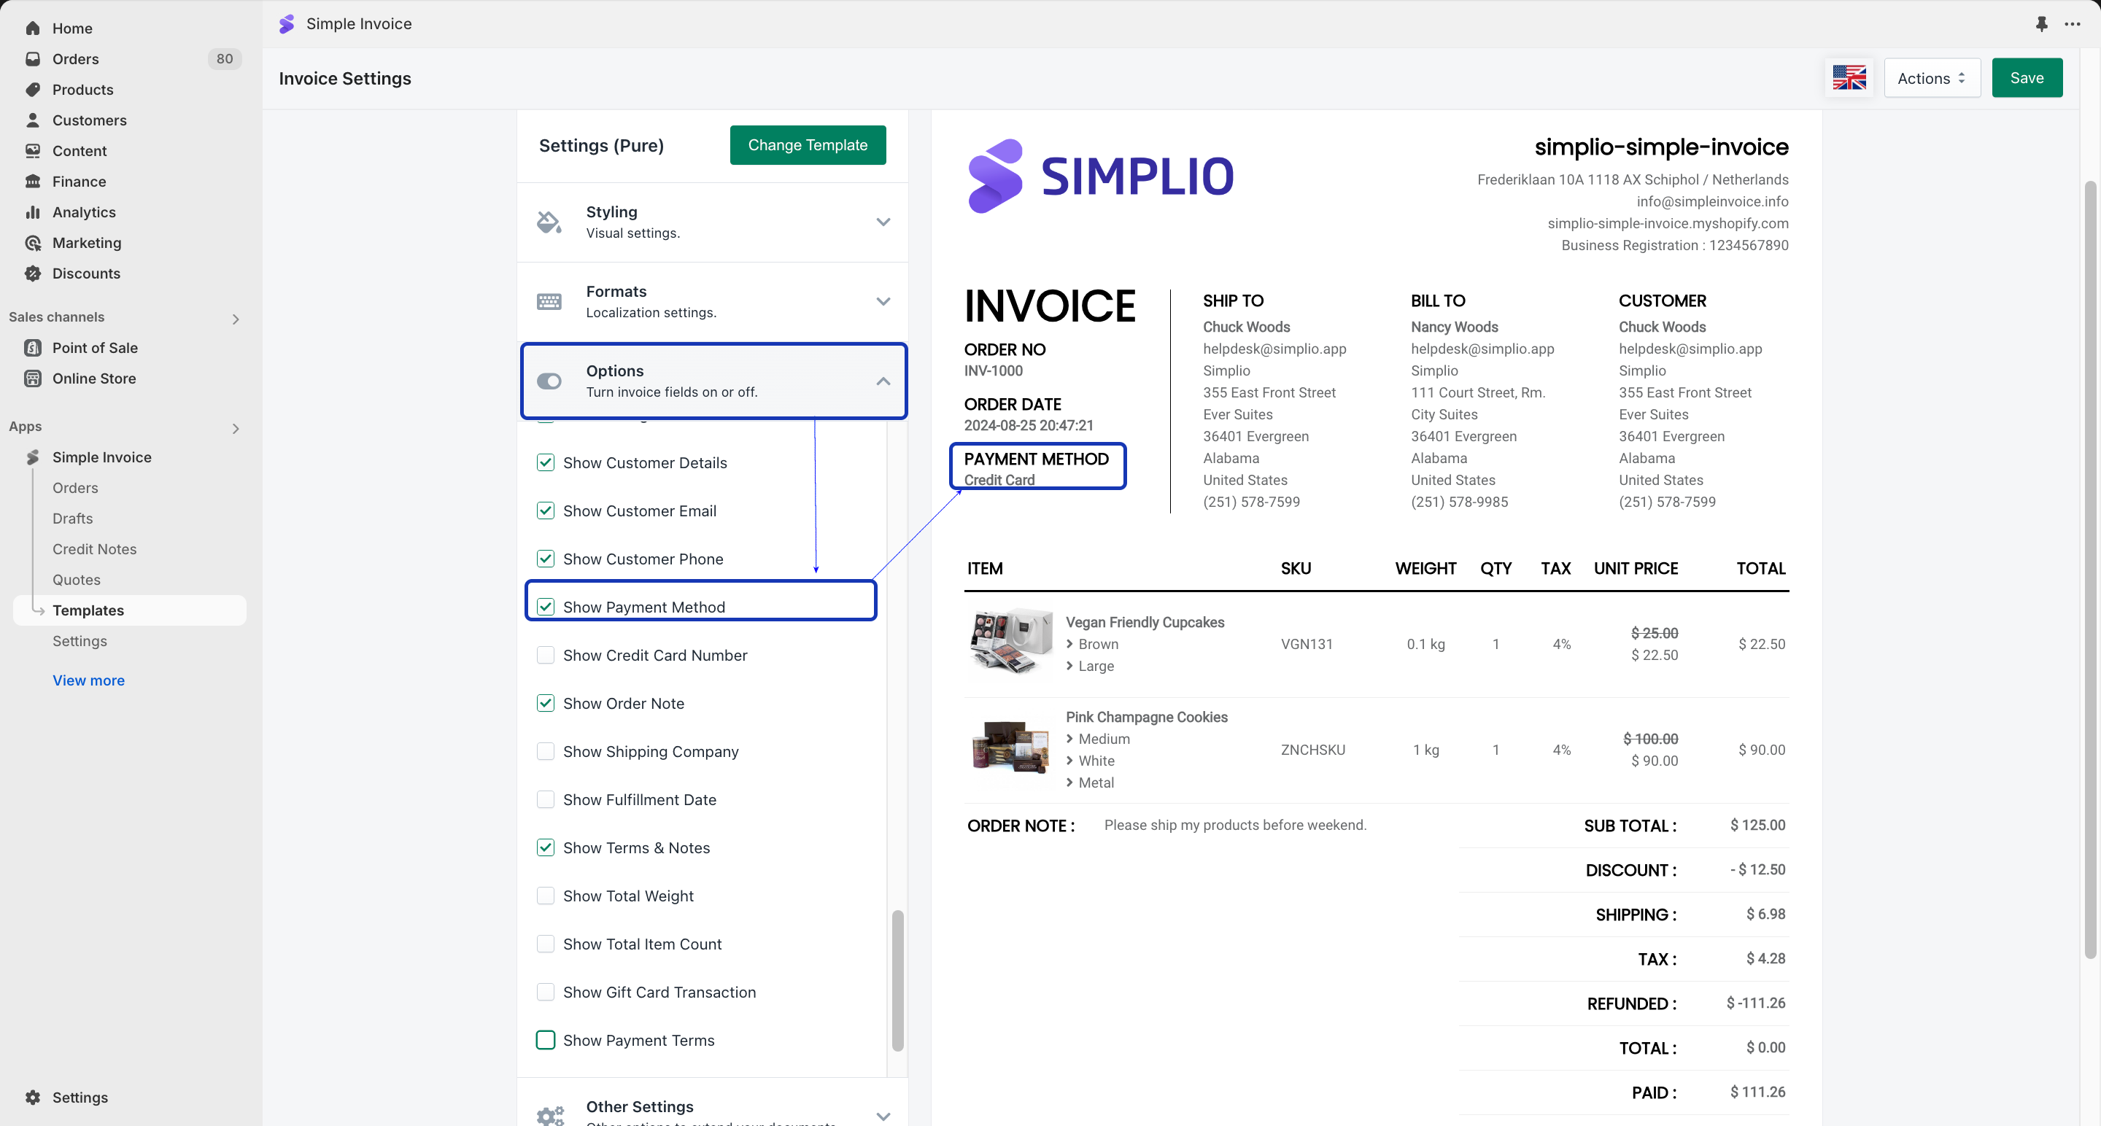Screen dimensions: 2101x1126
Task: Uncheck Show Payment Method
Action: [546, 607]
